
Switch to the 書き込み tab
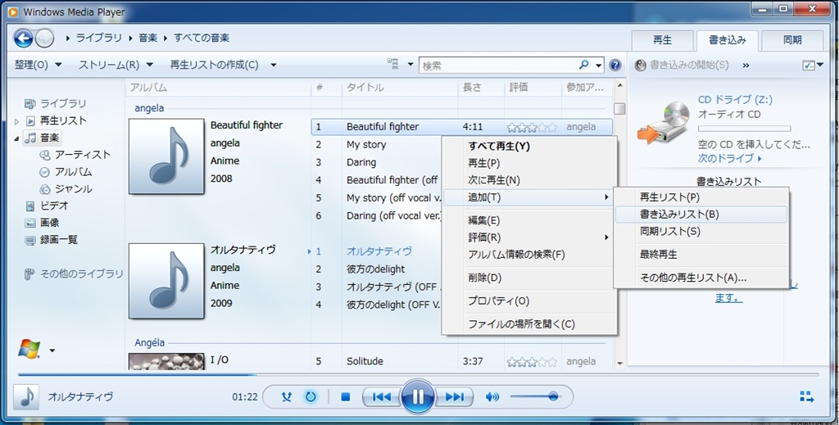tap(728, 40)
